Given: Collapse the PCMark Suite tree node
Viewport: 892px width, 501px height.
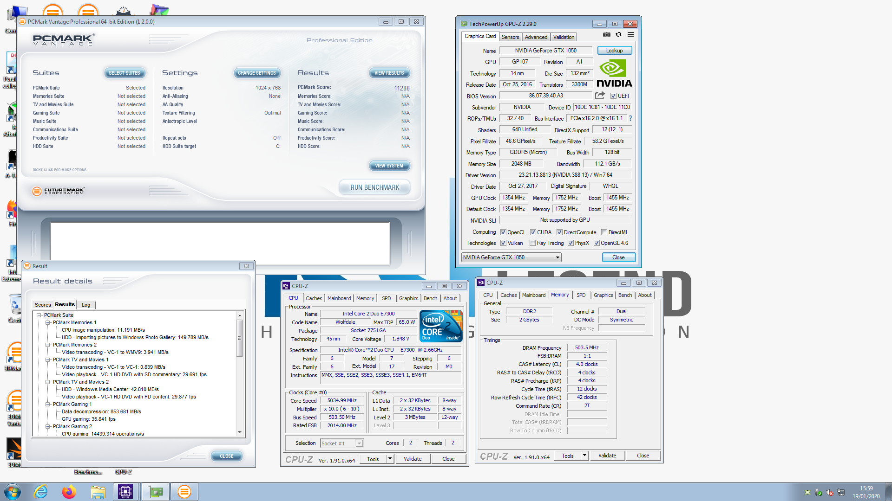Looking at the screenshot, I should point(39,315).
